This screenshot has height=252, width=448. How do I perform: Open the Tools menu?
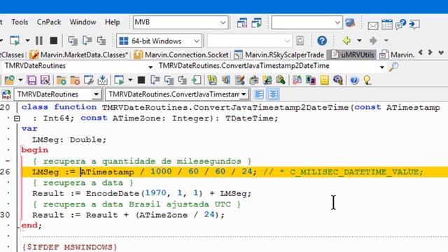(x=20, y=22)
